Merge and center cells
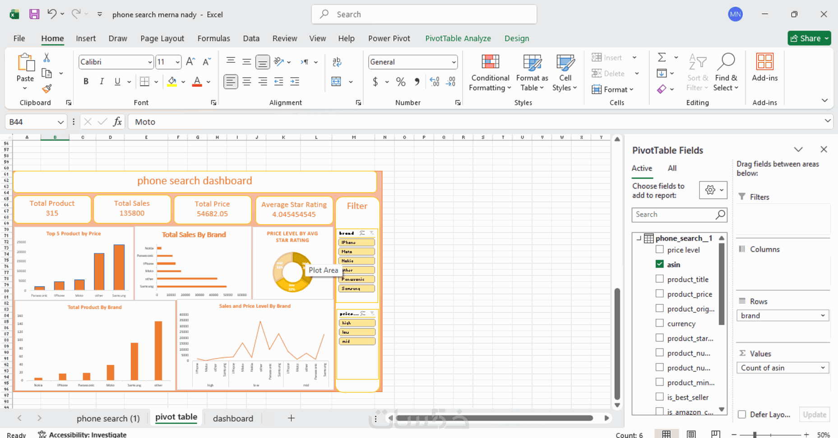The height and width of the screenshot is (438, 838). 336,81
